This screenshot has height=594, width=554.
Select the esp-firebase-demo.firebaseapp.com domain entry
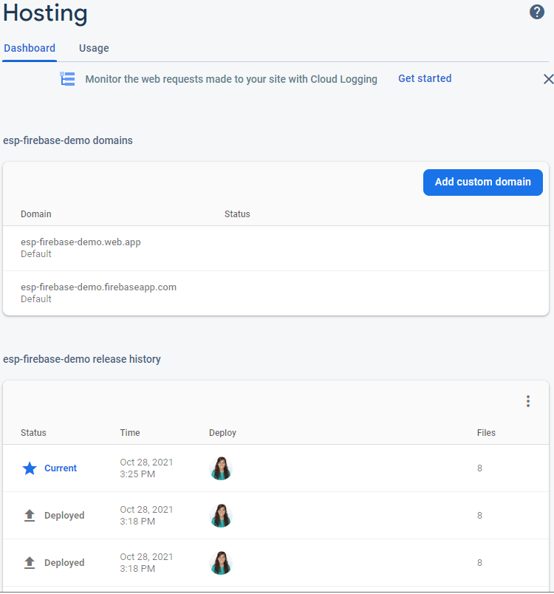(98, 287)
